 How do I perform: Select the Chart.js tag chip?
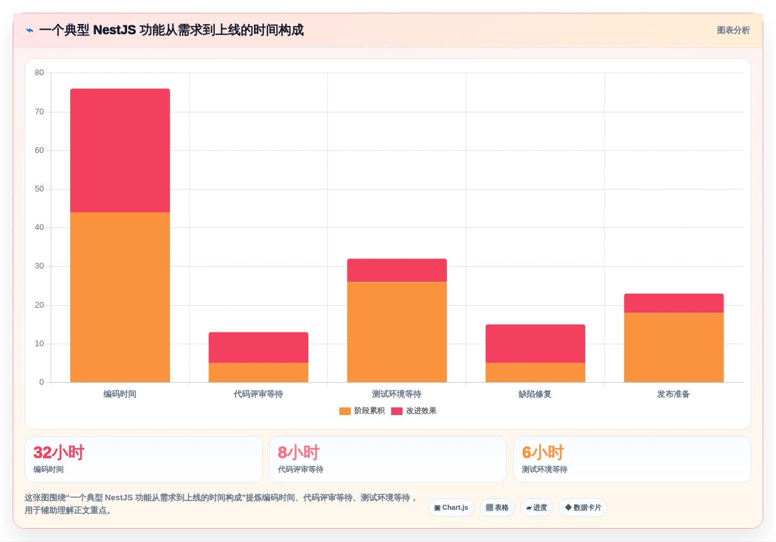[451, 508]
